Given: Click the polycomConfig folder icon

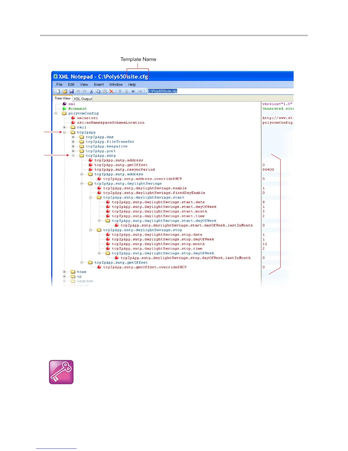Looking at the screenshot, I should [x=65, y=113].
